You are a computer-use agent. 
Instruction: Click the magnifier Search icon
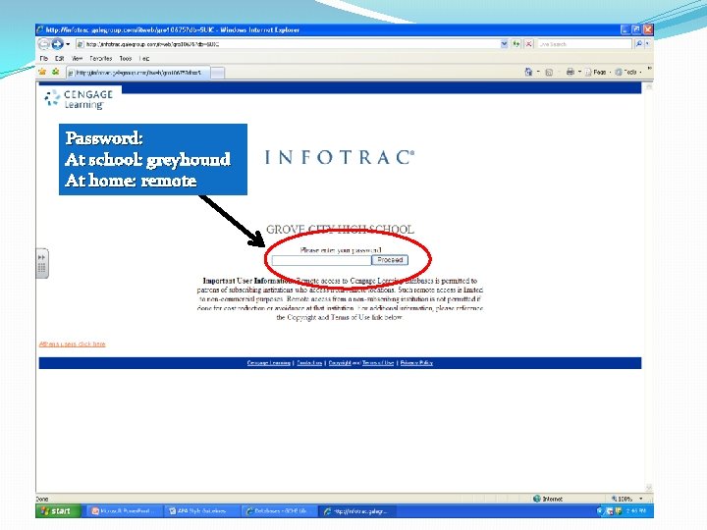click(x=638, y=44)
